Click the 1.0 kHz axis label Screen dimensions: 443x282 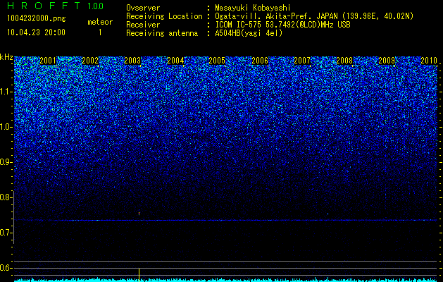tap(6, 127)
